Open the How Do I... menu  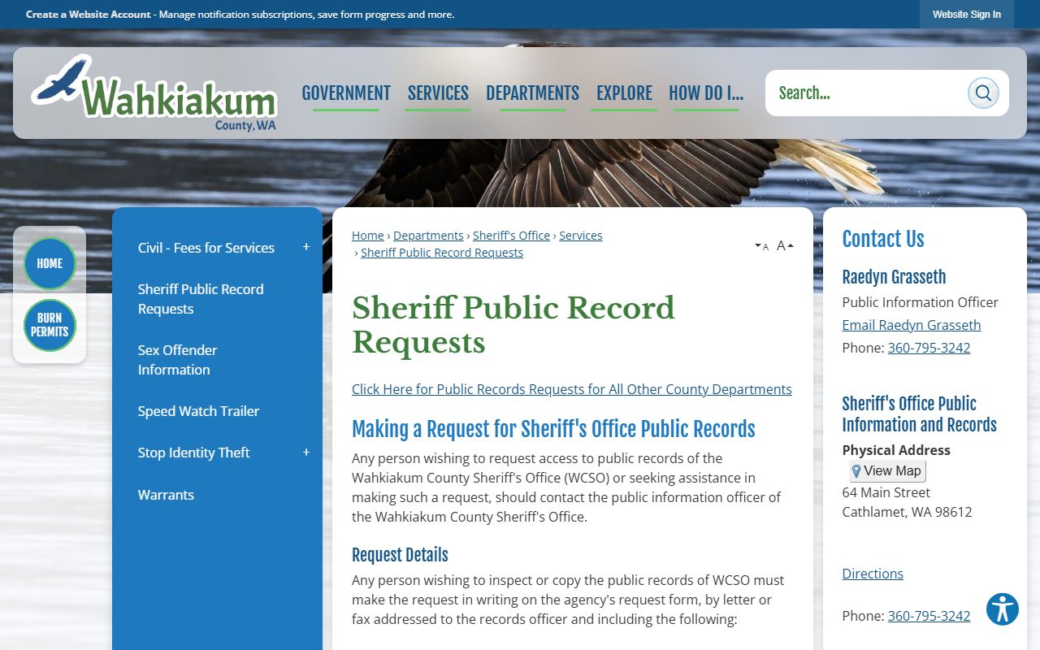pyautogui.click(x=706, y=93)
